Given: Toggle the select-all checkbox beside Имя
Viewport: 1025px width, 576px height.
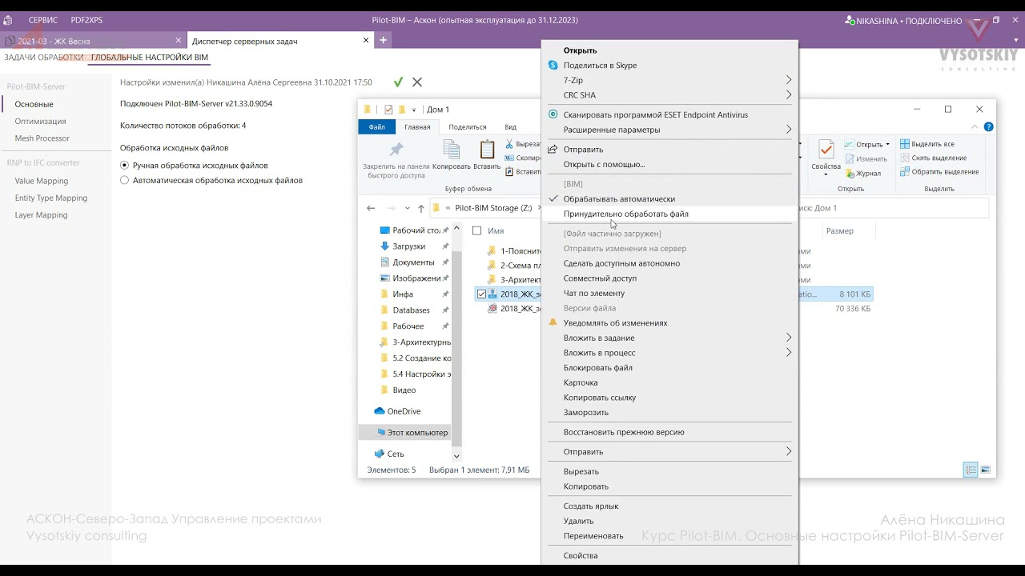Looking at the screenshot, I should coord(477,230).
